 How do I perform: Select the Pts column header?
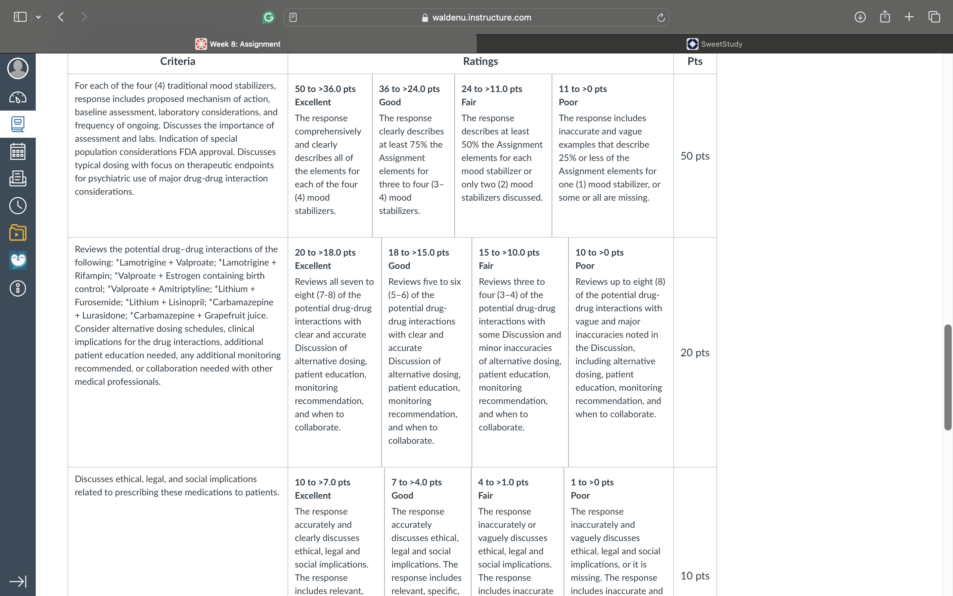click(695, 62)
